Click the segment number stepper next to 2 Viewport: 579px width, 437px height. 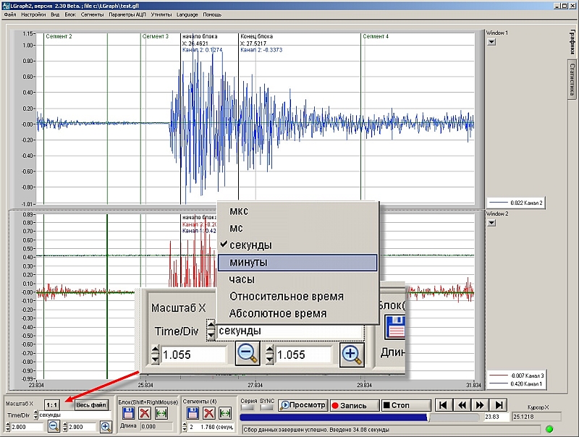coord(185,427)
